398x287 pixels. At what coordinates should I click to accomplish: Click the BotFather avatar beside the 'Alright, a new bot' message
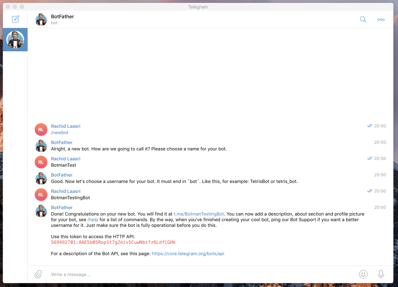[x=41, y=146]
